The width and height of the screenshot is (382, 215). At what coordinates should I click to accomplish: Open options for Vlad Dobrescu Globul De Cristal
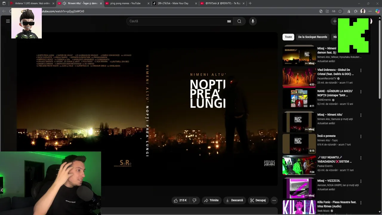click(x=361, y=70)
